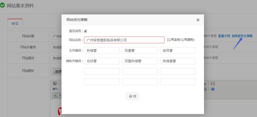Edit the 热缩套管 auxiliary keyword field
Viewport: 257px width, 117px height.
tap(178, 61)
